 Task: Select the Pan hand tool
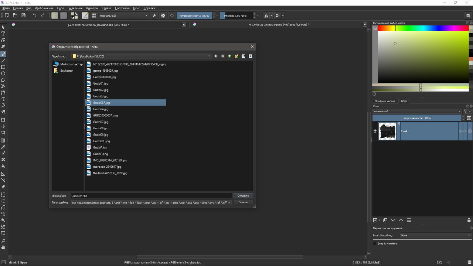click(3, 248)
